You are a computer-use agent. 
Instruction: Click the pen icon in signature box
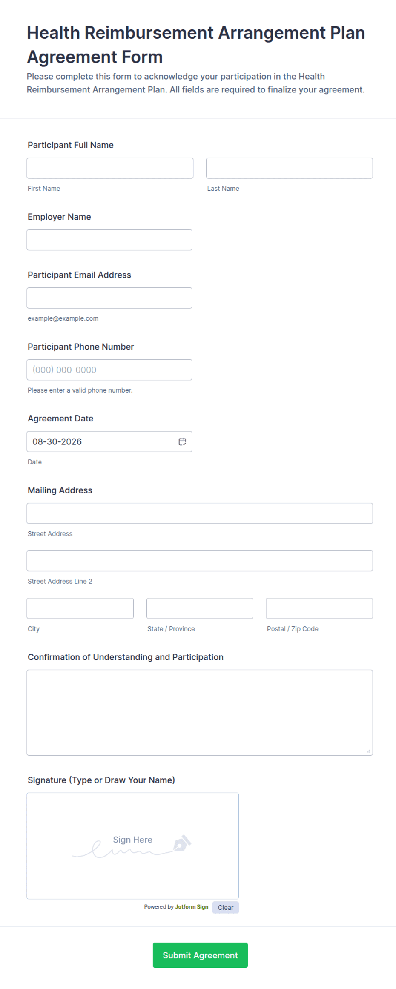click(182, 843)
